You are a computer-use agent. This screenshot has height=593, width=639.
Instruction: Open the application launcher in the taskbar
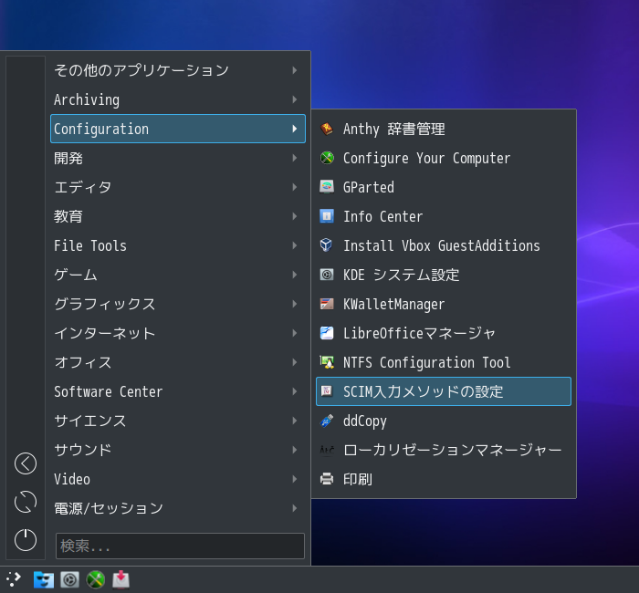14,579
